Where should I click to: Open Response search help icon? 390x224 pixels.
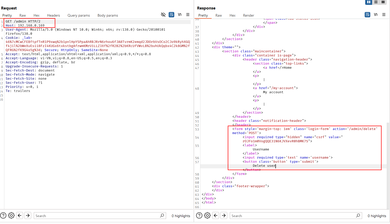[199, 216]
